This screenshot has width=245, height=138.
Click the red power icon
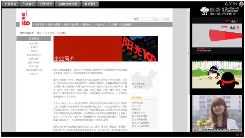241,4
